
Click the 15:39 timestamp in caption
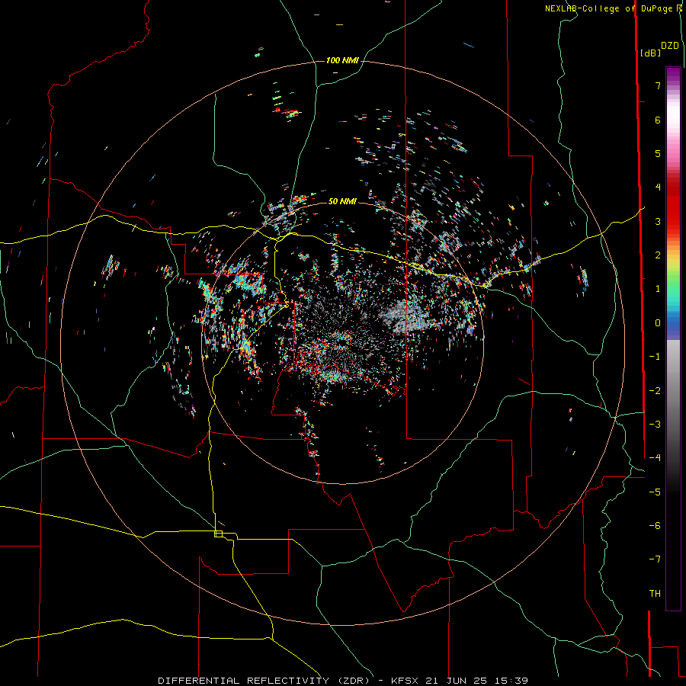pos(512,681)
